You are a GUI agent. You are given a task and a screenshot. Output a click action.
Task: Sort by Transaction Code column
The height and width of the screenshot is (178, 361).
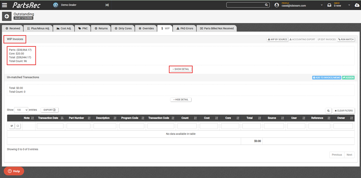click(173, 118)
